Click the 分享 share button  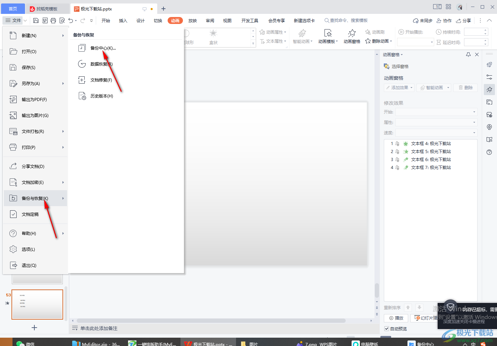click(x=464, y=20)
